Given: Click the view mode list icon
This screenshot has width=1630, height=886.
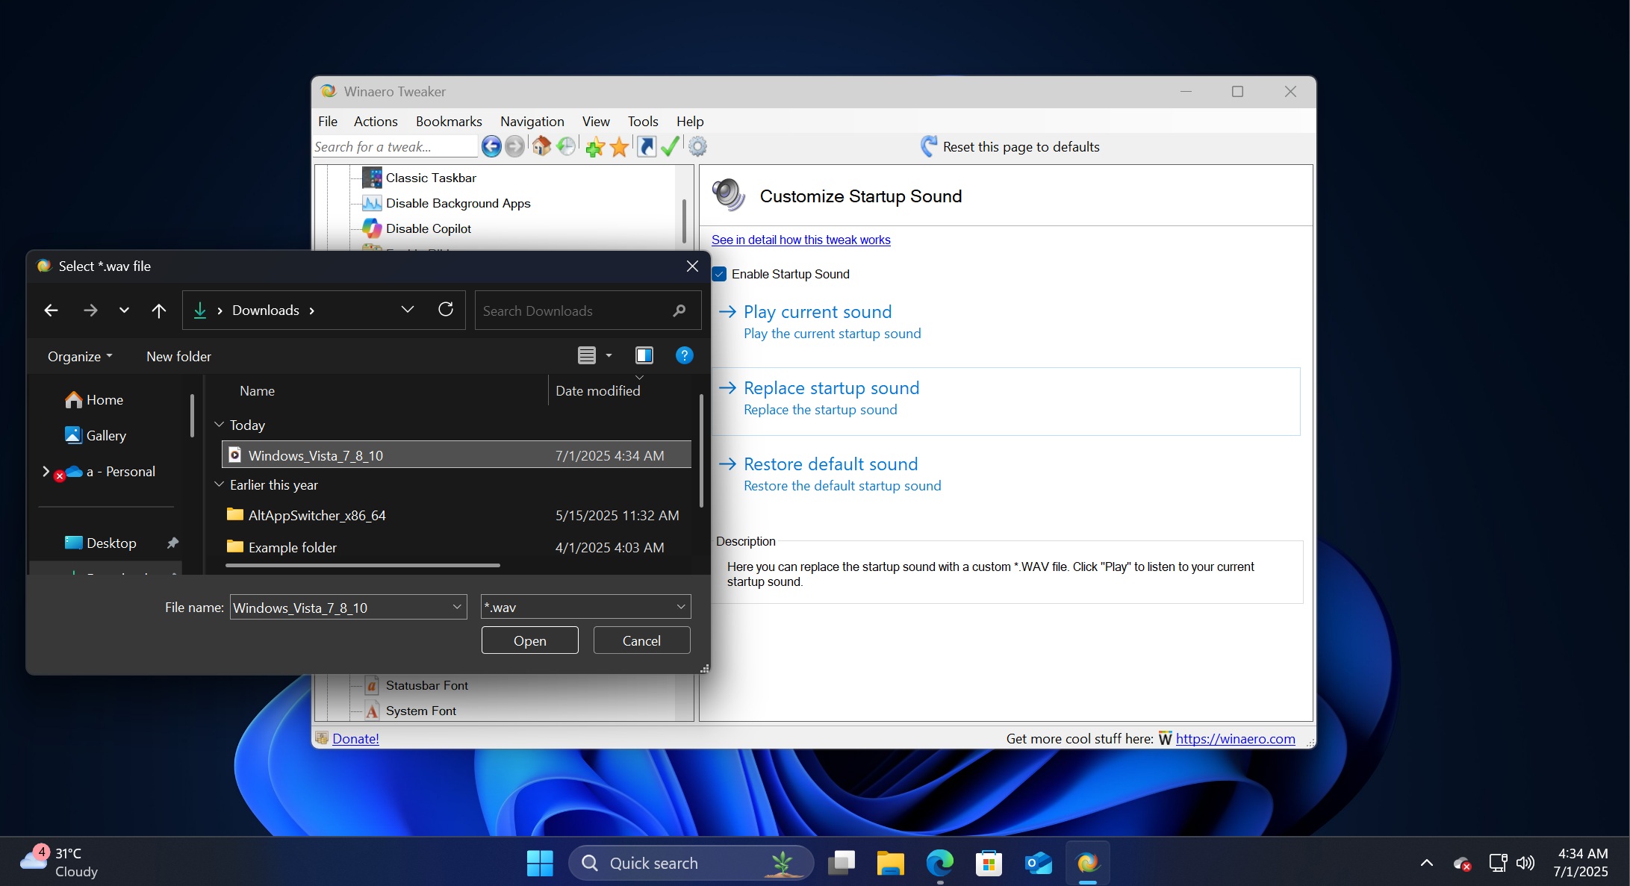Looking at the screenshot, I should (x=587, y=355).
